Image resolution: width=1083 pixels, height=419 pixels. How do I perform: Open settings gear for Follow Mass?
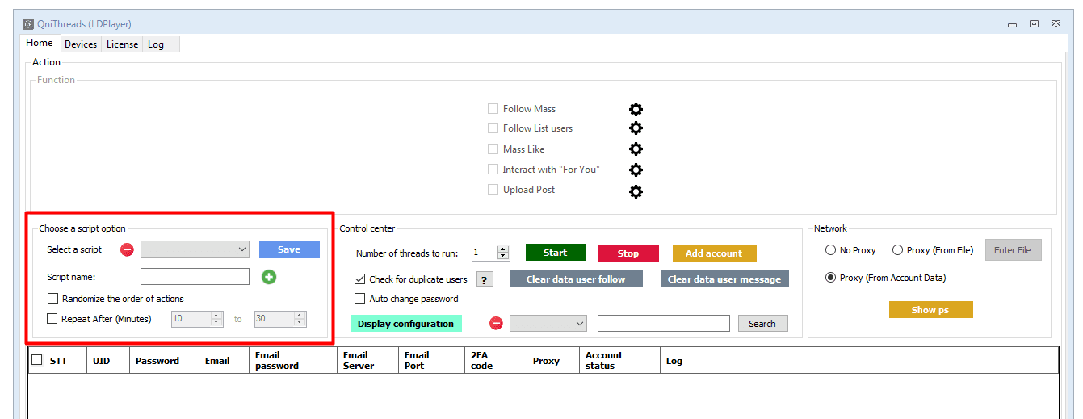636,109
